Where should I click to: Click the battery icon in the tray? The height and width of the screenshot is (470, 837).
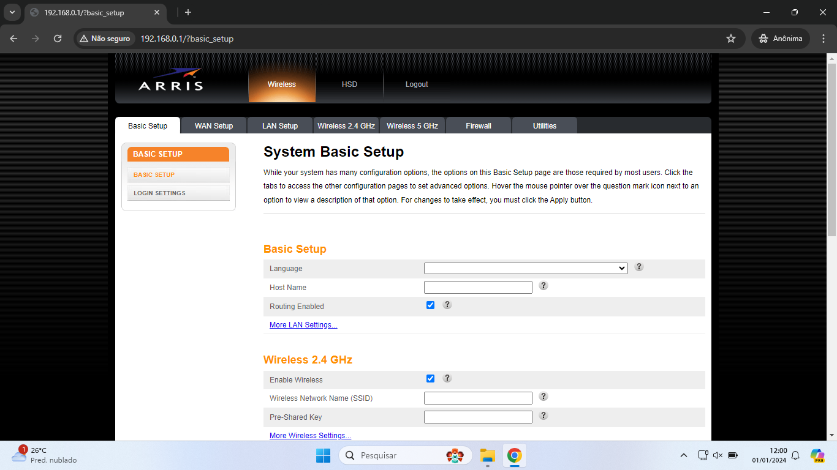click(733, 455)
